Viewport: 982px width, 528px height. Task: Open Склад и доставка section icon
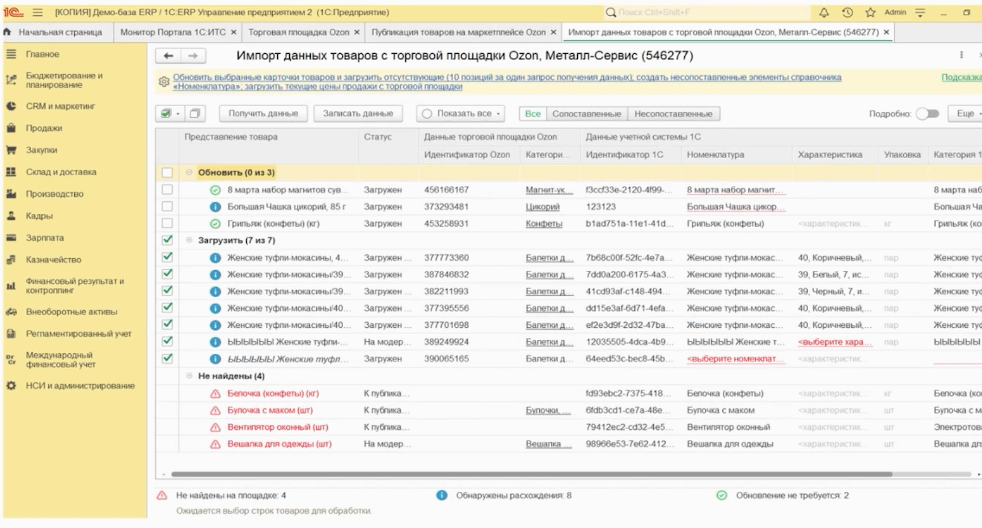[11, 172]
